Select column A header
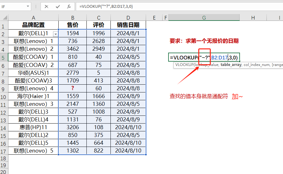Viewport: 283px width, 174px height. click(33, 18)
